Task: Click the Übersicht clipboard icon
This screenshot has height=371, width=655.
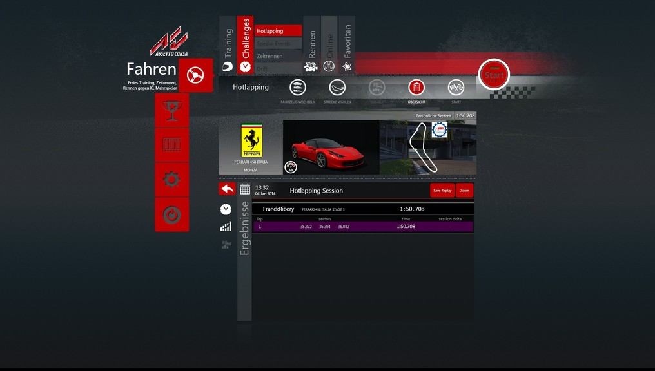Action: point(416,88)
